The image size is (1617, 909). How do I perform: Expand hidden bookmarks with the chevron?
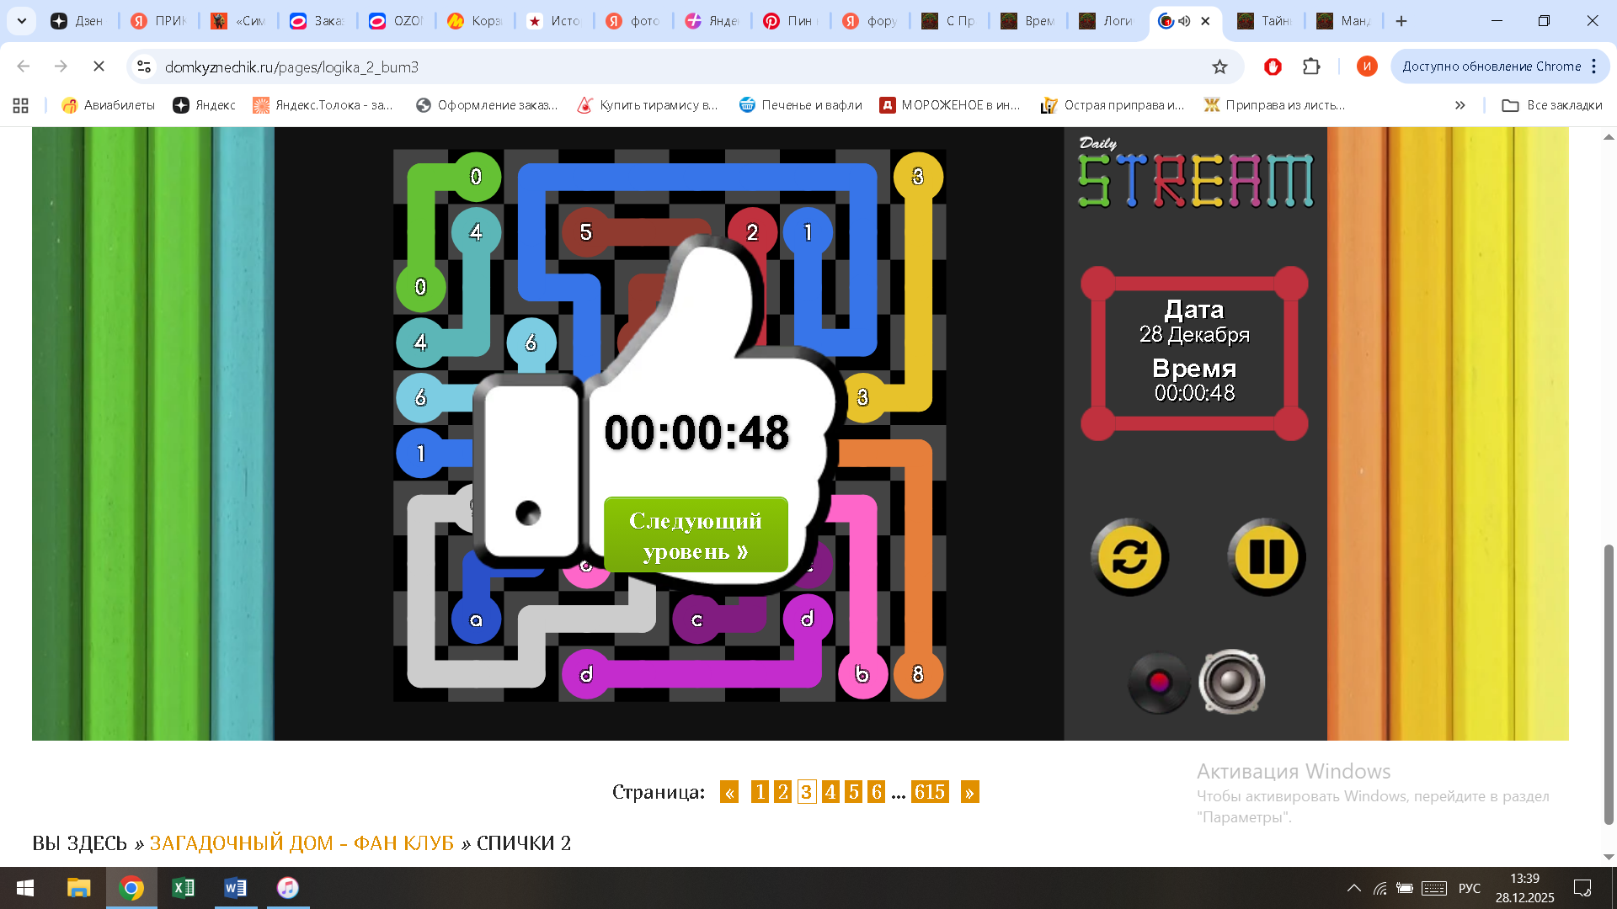[1460, 104]
